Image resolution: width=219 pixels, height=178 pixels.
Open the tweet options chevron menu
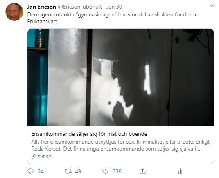[212, 6]
